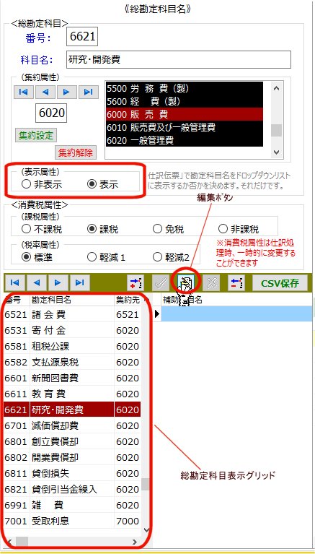Move to next item in aggregation navigator

click(x=67, y=92)
